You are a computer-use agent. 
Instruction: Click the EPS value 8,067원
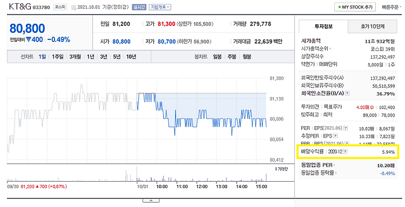click(387, 129)
